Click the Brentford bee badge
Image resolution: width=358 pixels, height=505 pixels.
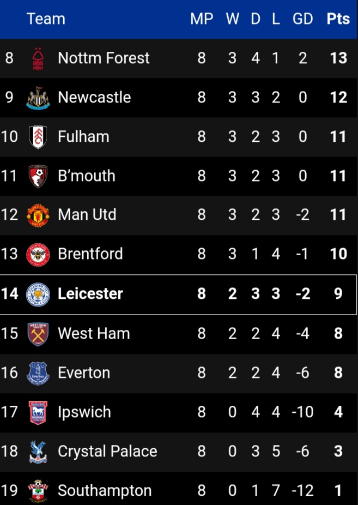point(38,255)
